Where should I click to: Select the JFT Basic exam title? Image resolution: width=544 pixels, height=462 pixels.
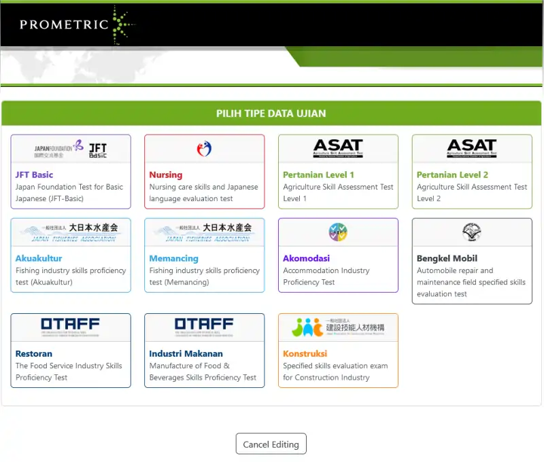[34, 175]
